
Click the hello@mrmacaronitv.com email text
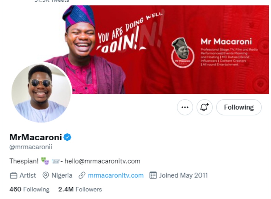tap(102, 161)
